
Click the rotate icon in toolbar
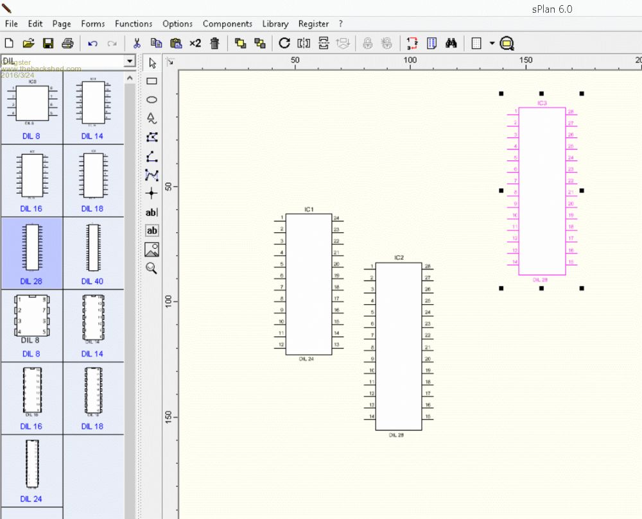click(x=284, y=44)
